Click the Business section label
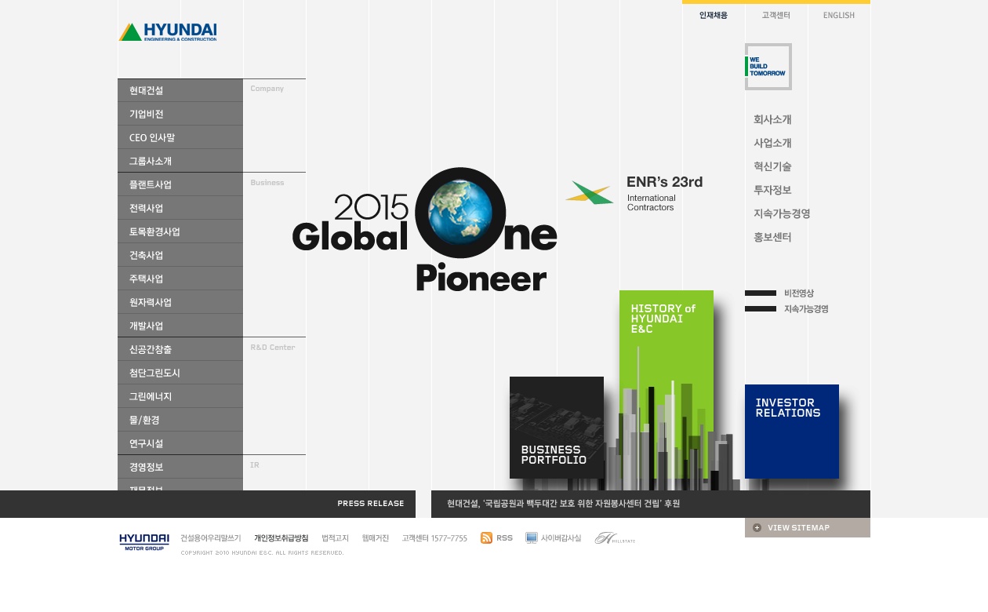The height and width of the screenshot is (612, 988). pyautogui.click(x=267, y=183)
